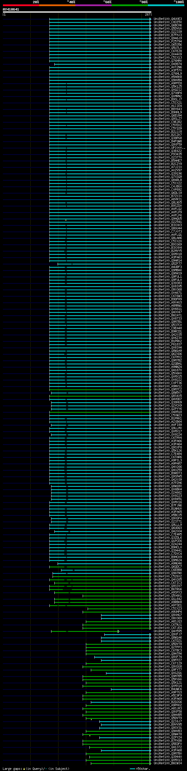Click label UniRef100_B6CWI4
187x771 pixels.
point(168,763)
